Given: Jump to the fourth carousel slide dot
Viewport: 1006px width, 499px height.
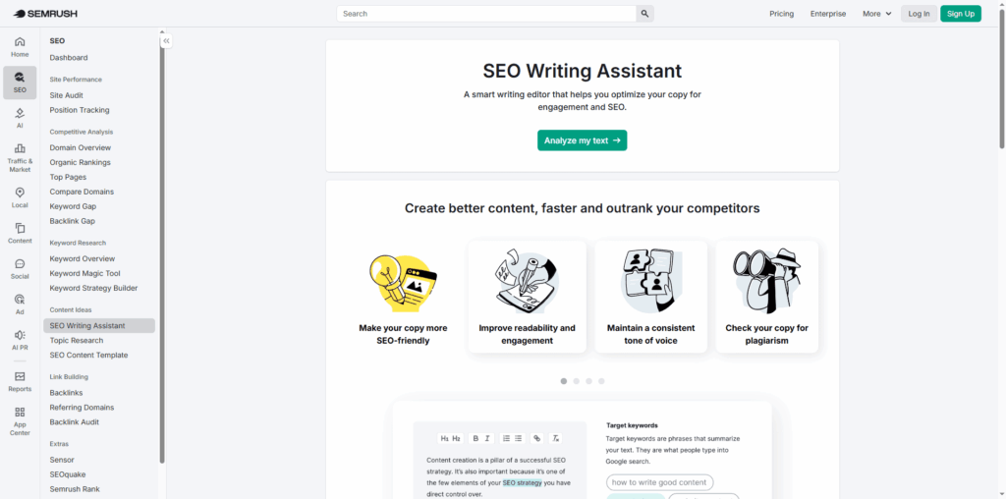Looking at the screenshot, I should (x=601, y=380).
